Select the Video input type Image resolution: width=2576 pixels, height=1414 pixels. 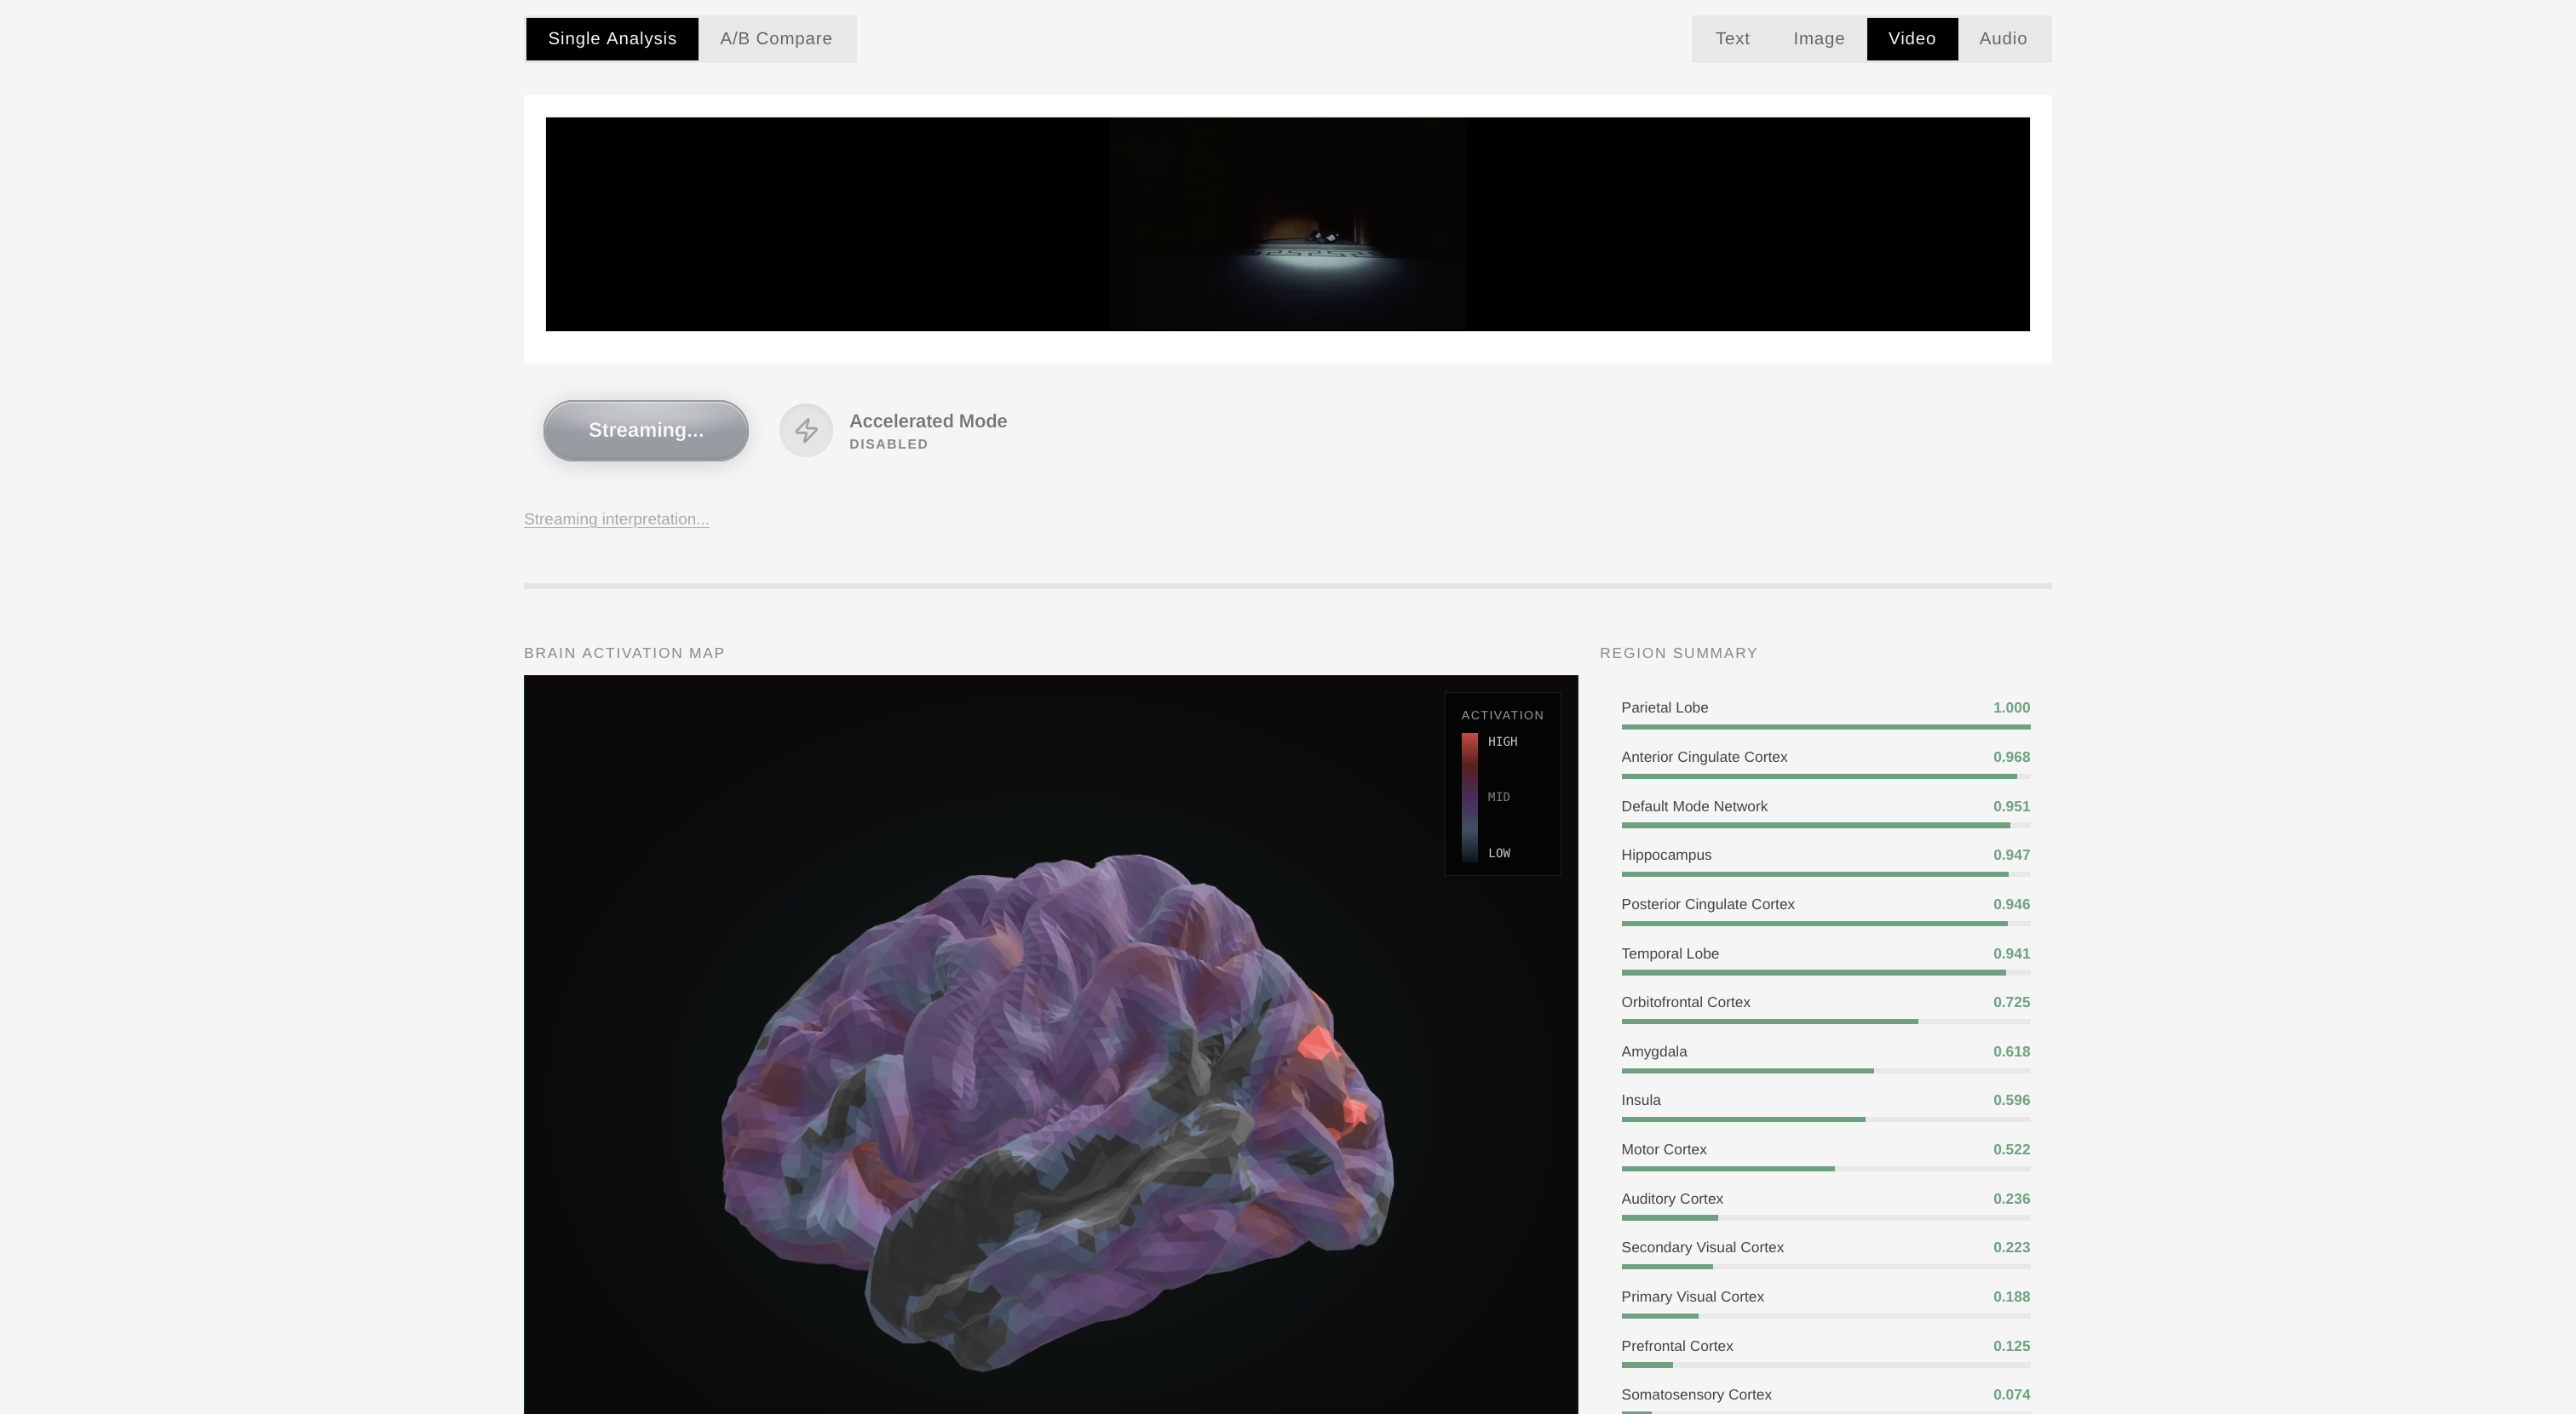[1911, 39]
